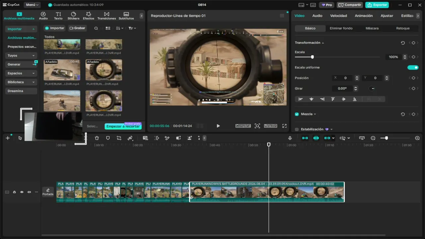This screenshot has width=425, height=239.
Task: Switch to the Audio properties tab
Action: click(317, 16)
